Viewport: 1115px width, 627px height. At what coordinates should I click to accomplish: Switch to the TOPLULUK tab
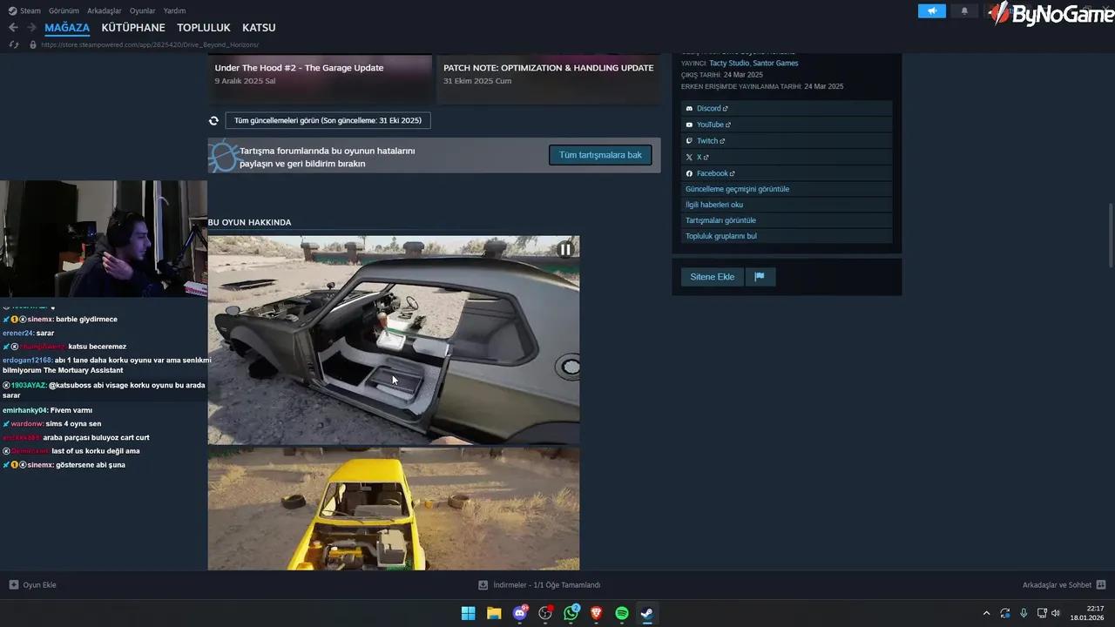(204, 28)
